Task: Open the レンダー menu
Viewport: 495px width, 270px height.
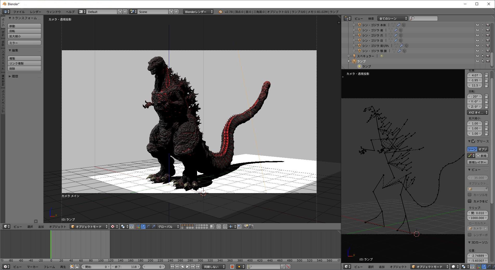Action: (x=35, y=12)
